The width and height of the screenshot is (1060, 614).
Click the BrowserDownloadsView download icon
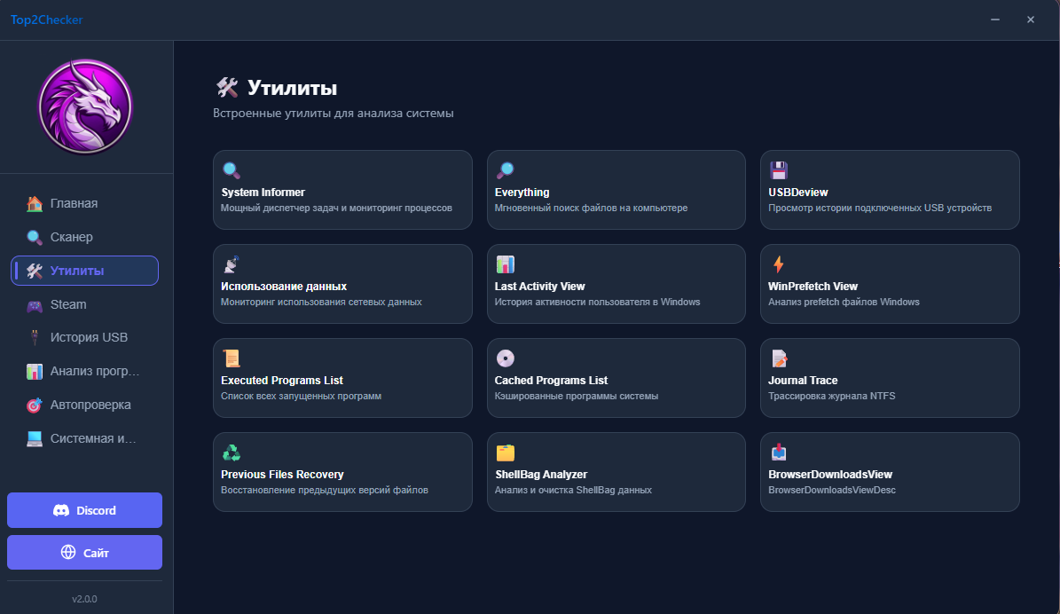778,453
